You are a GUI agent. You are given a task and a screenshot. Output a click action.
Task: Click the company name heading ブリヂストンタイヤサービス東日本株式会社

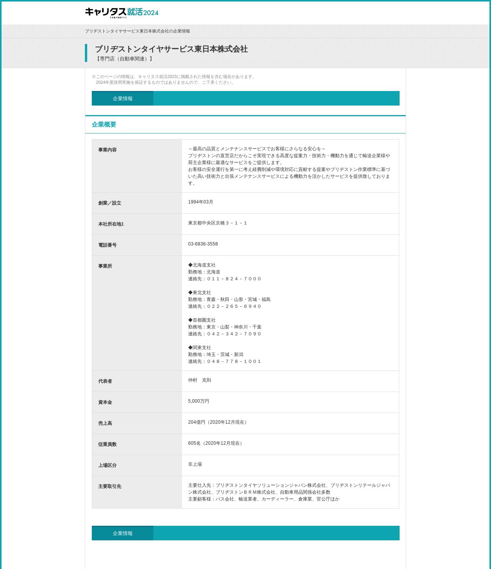click(x=171, y=49)
